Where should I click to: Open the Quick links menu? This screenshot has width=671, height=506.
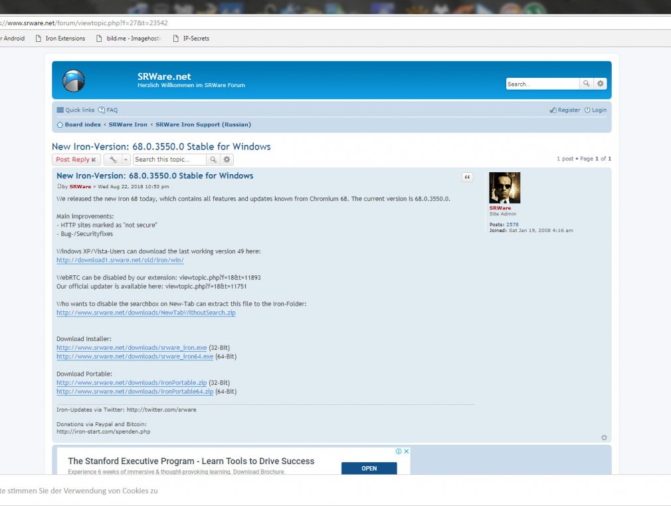coord(76,110)
